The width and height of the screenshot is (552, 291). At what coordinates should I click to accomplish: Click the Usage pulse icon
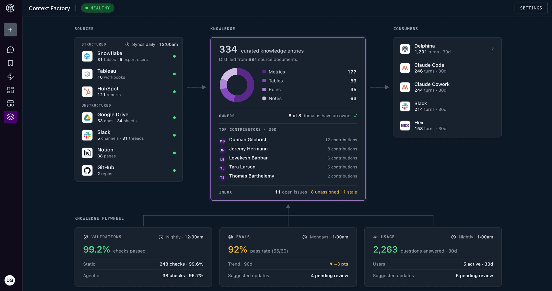375,237
